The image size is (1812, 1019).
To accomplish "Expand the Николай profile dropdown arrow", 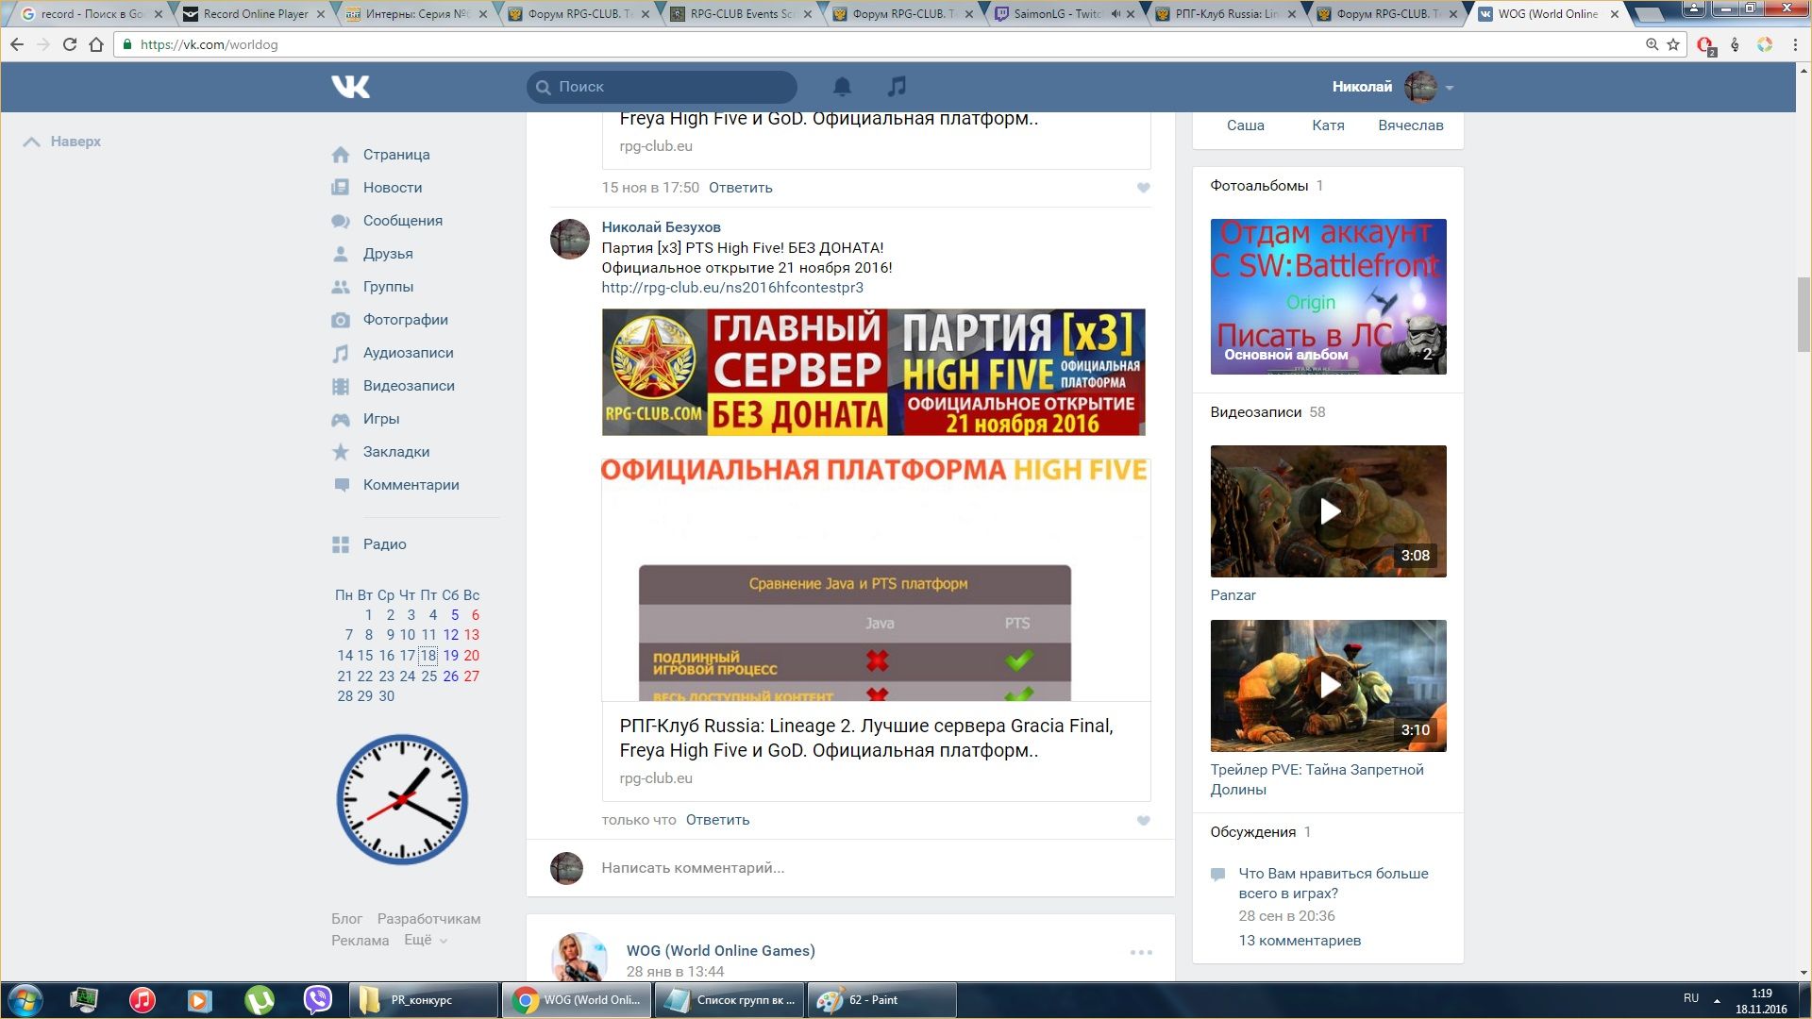I will 1450,88.
